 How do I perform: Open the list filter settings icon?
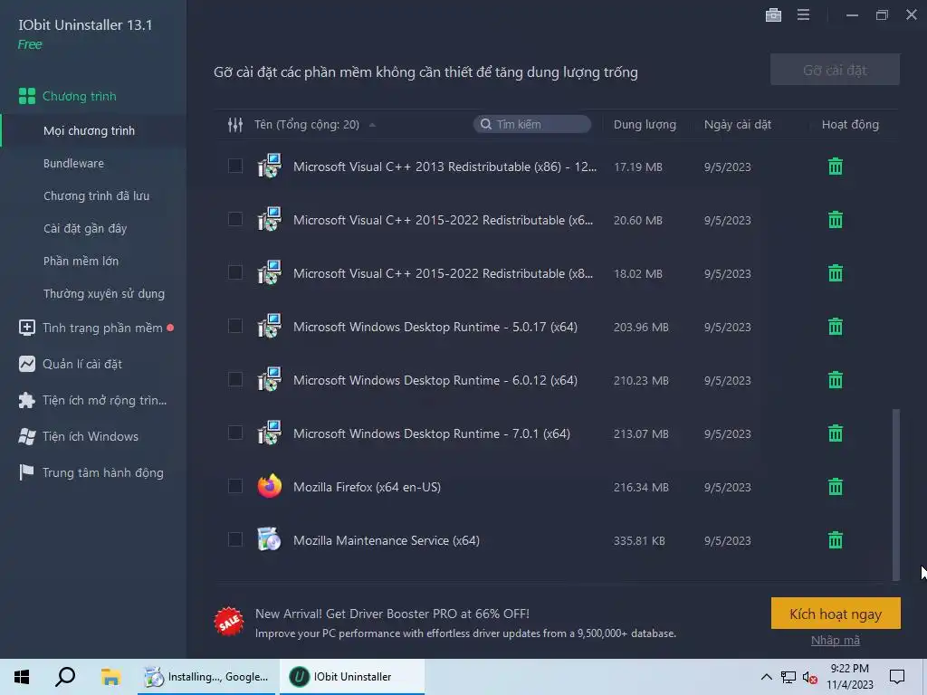(235, 125)
